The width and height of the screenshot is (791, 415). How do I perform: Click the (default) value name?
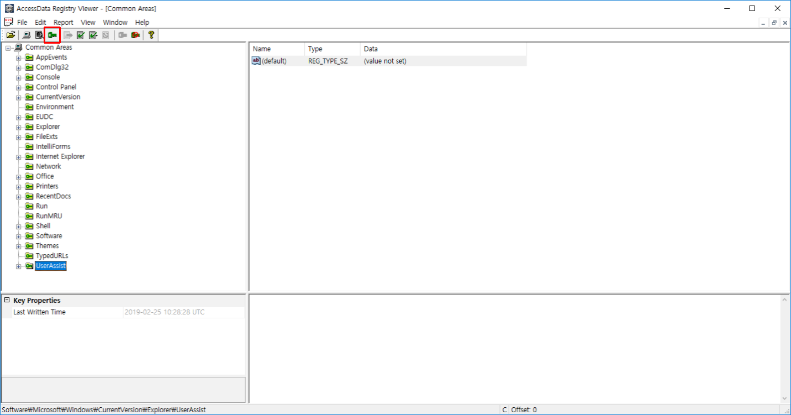[x=274, y=61]
